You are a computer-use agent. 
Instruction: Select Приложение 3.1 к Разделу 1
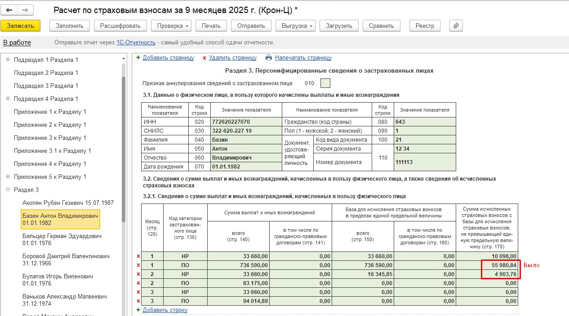coord(52,151)
